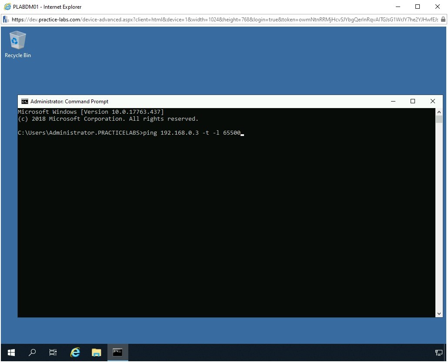This screenshot has height=363, width=448.
Task: Click the Command Prompt scrollbar thumb
Action: (x=439, y=119)
